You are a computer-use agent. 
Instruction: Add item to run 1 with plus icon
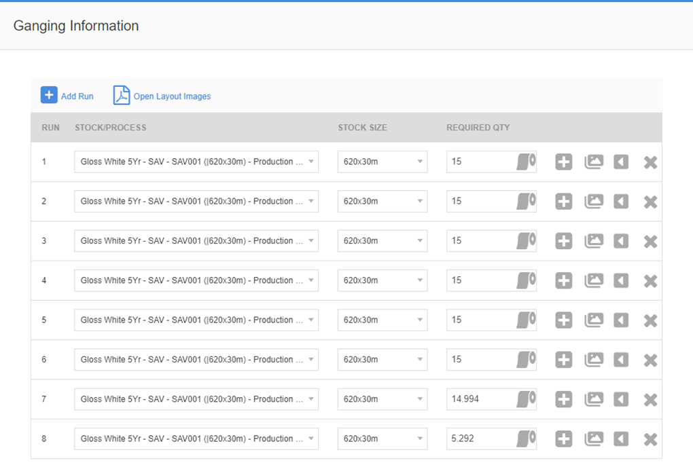point(563,162)
